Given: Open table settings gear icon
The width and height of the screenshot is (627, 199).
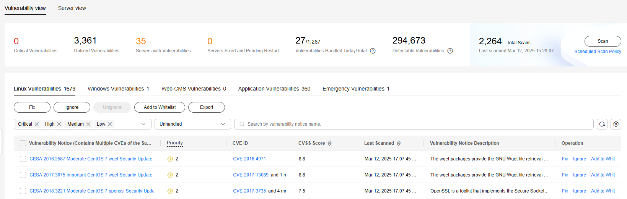Looking at the screenshot, I should 616,124.
